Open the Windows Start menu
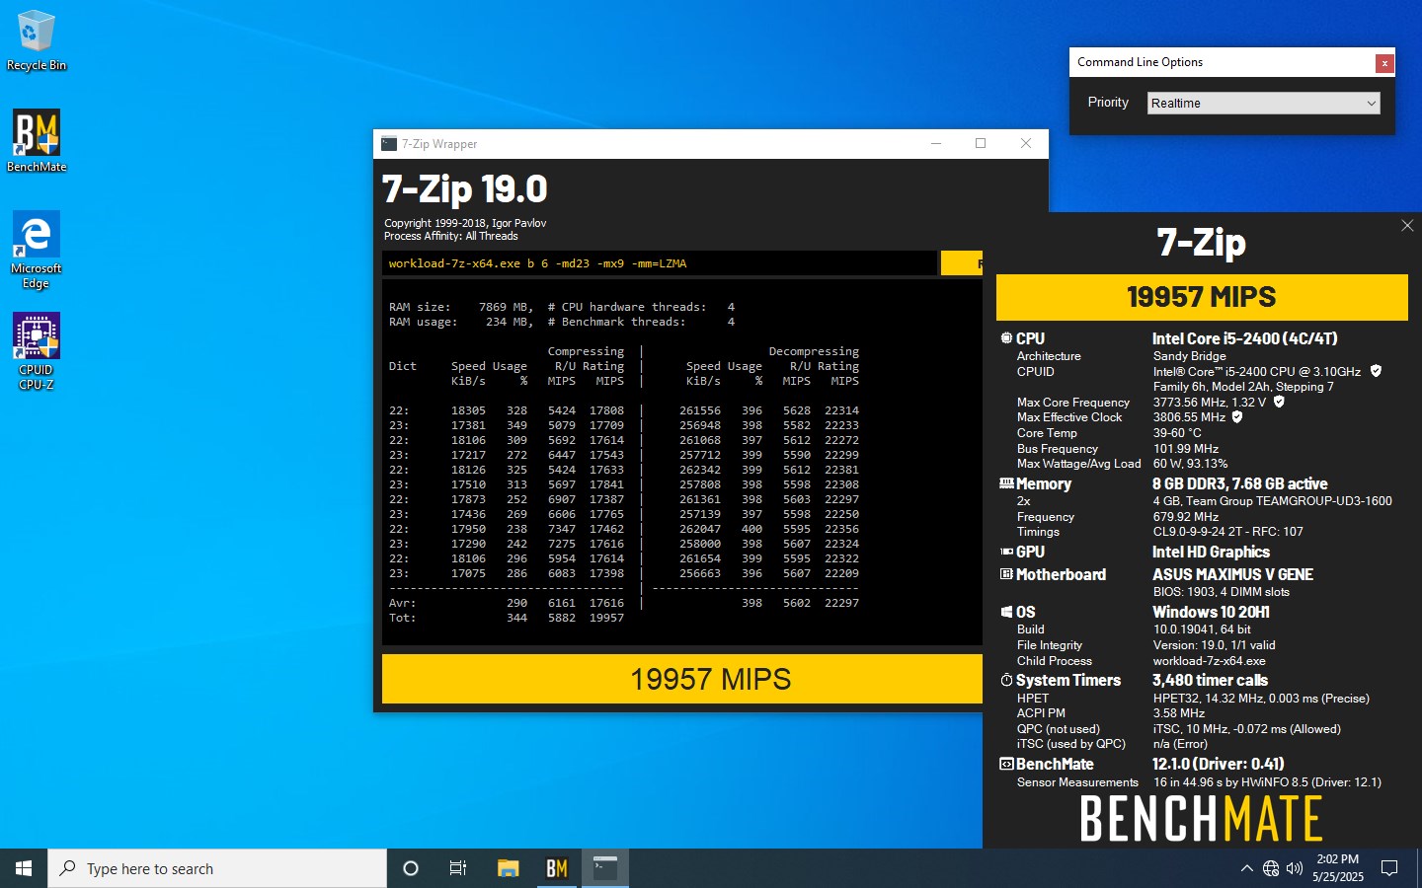Screen dimensions: 1422x888 [24, 868]
